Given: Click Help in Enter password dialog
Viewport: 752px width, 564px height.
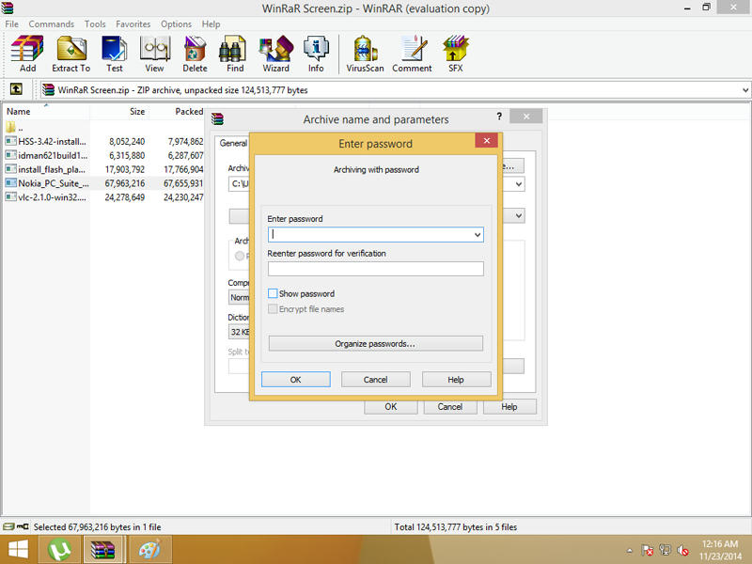Looking at the screenshot, I should 456,380.
